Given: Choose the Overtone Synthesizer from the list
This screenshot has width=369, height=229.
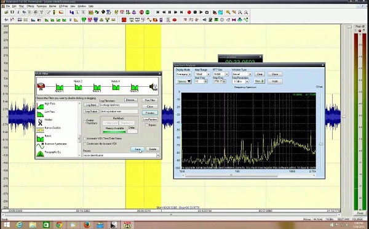Looking at the screenshot, I should pyautogui.click(x=52, y=146).
